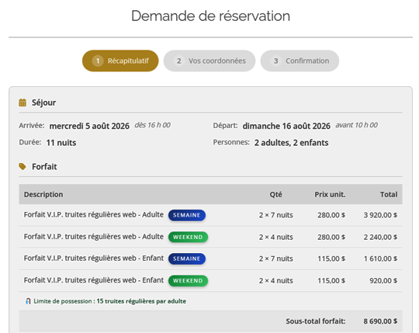Open the Confirmation step
The image size is (419, 333).
pyautogui.click(x=300, y=61)
